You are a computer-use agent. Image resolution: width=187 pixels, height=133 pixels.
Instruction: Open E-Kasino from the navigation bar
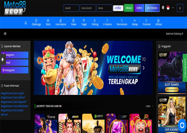coord(107,22)
